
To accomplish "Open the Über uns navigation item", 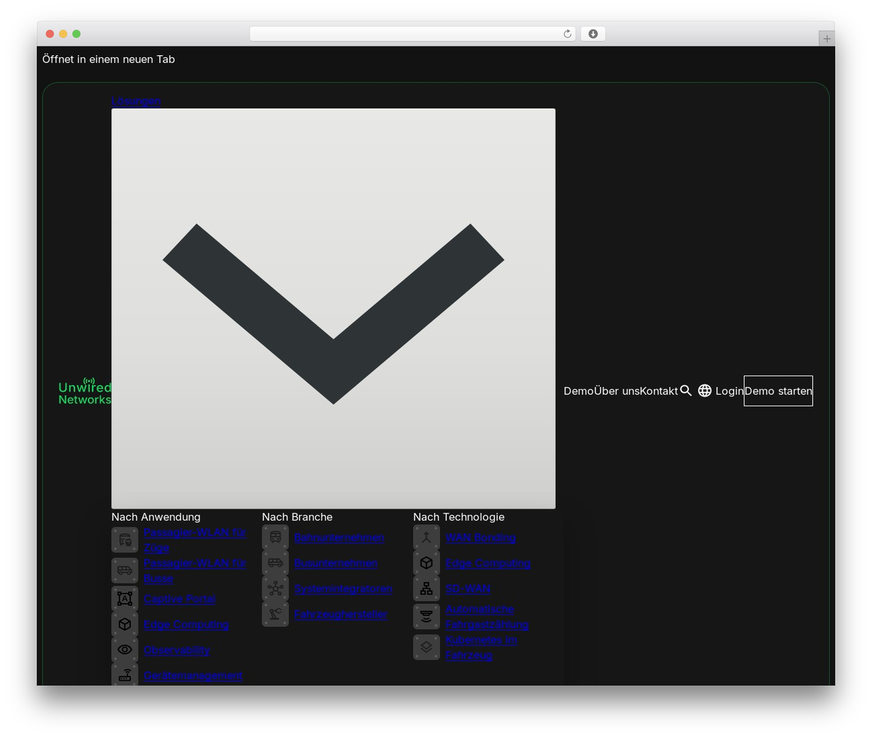I will pyautogui.click(x=617, y=391).
